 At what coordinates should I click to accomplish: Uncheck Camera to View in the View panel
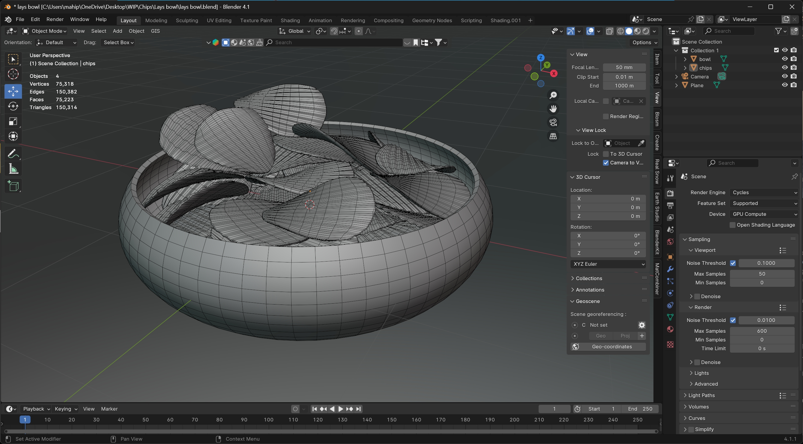606,163
